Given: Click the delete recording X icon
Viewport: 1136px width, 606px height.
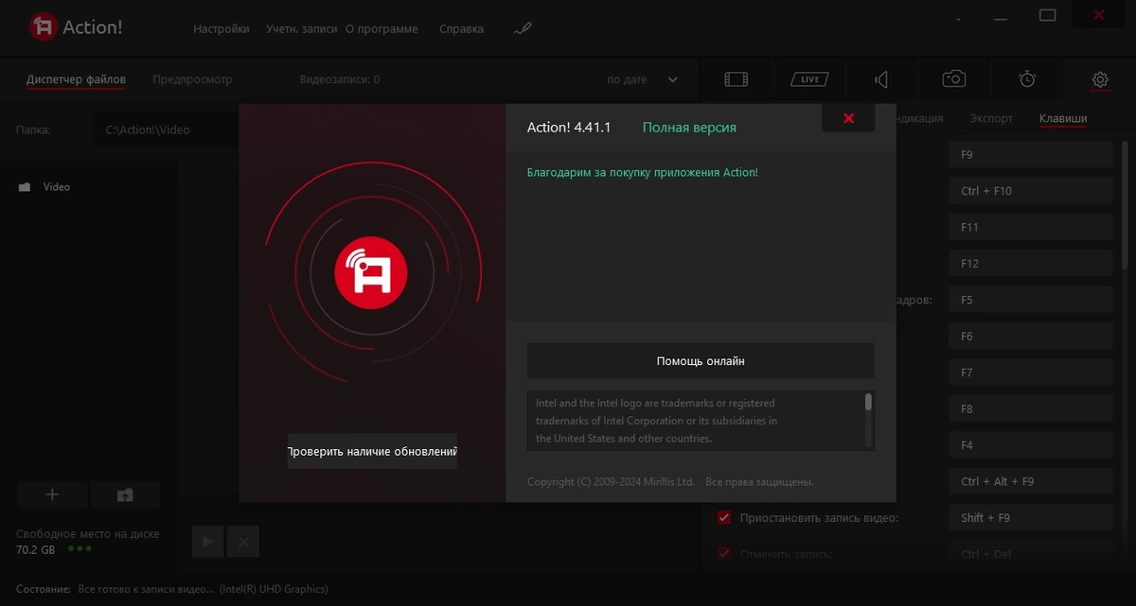Looking at the screenshot, I should coord(243,542).
